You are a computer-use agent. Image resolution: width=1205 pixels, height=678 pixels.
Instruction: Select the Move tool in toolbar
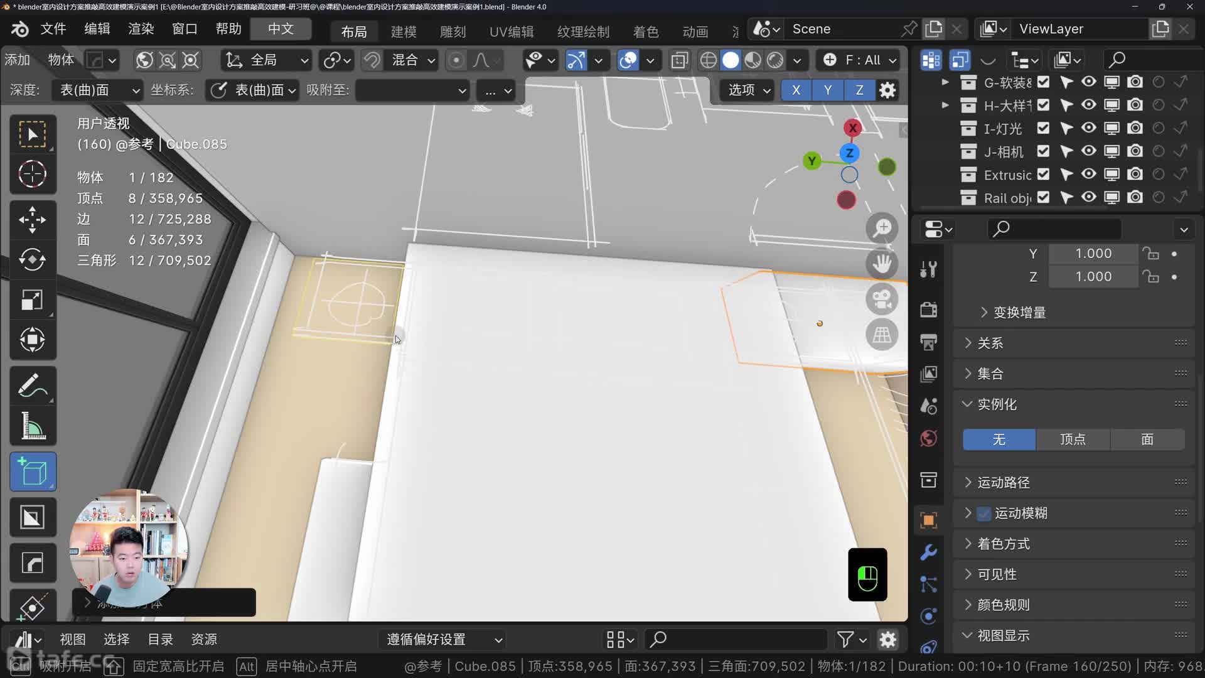coord(32,220)
